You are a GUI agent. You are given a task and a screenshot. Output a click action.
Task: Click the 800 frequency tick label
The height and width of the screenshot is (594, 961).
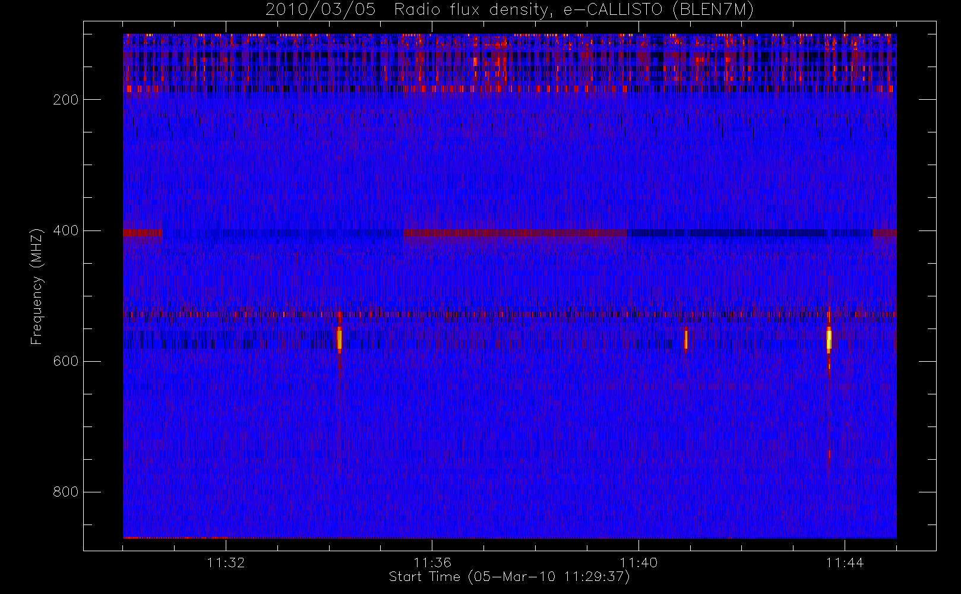(x=65, y=492)
